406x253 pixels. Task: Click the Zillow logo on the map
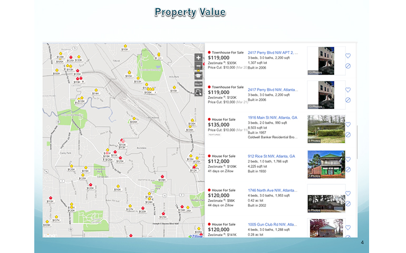196,236
